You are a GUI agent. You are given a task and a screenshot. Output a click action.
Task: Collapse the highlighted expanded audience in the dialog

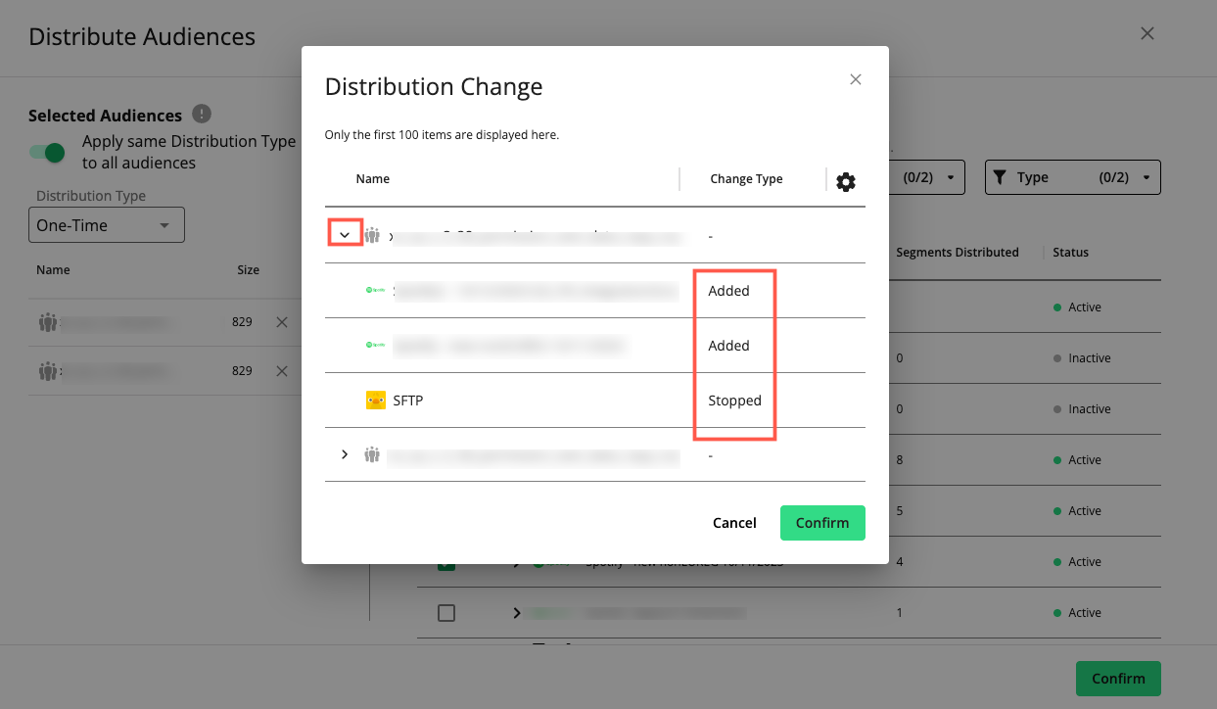(x=344, y=235)
